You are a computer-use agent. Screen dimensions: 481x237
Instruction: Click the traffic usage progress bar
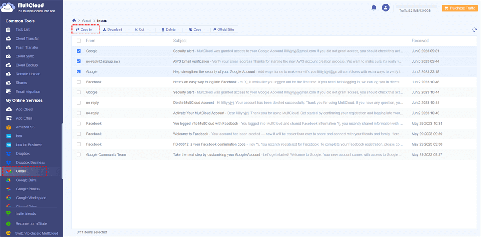click(416, 6)
